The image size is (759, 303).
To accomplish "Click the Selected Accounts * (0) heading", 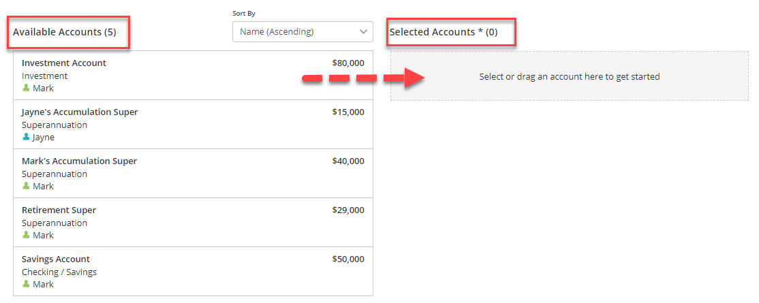I will pos(444,33).
